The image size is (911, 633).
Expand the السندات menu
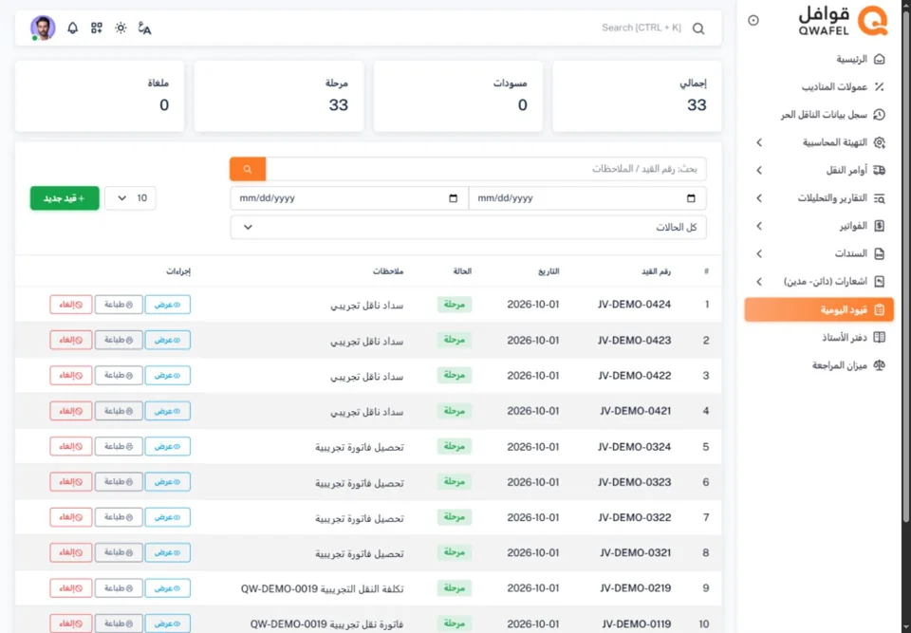pyautogui.click(x=819, y=254)
